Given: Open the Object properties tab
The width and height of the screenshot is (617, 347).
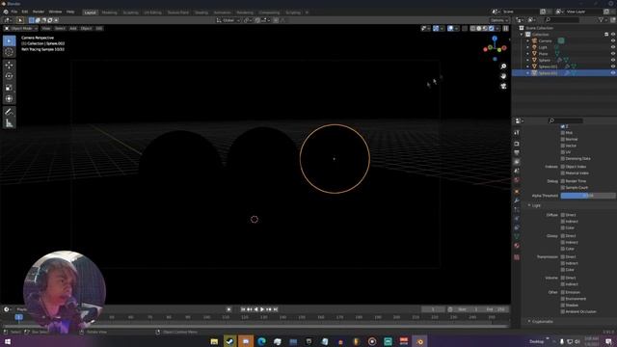Looking at the screenshot, I should (x=517, y=192).
